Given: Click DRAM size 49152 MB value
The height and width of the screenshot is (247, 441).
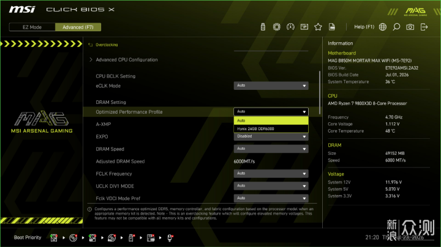Looking at the screenshot, I should pos(394,153).
